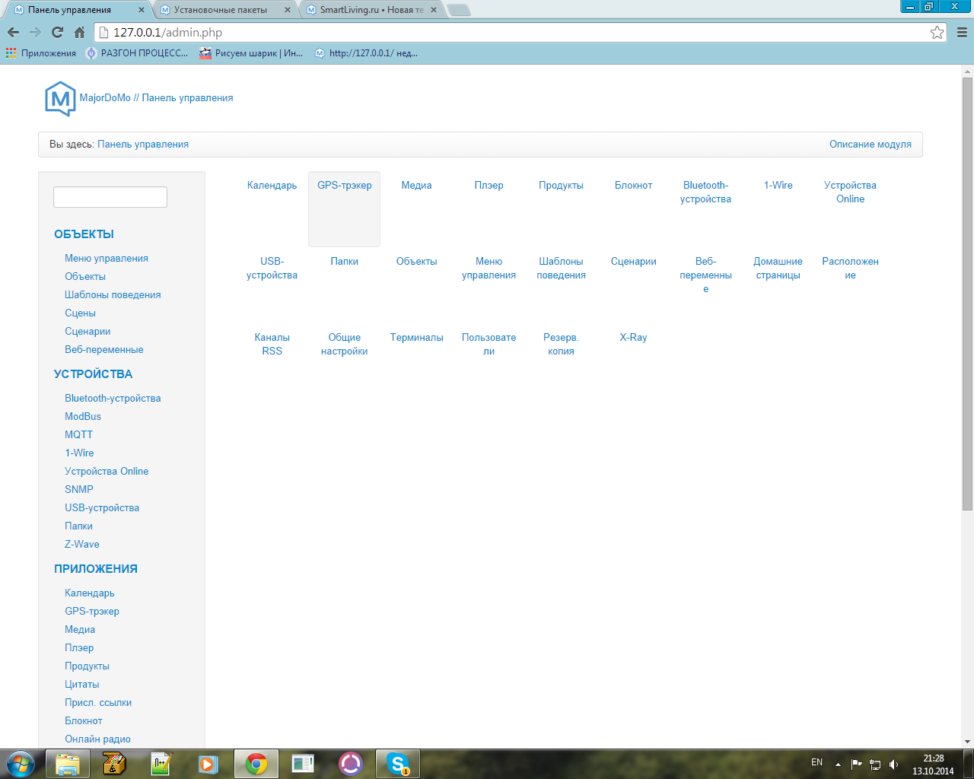Open Skype from the taskbar
Viewport: 974px width, 779px height.
pos(397,763)
